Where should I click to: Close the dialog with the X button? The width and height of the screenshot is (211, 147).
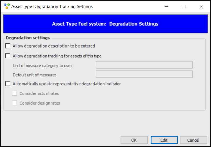click(x=201, y=7)
